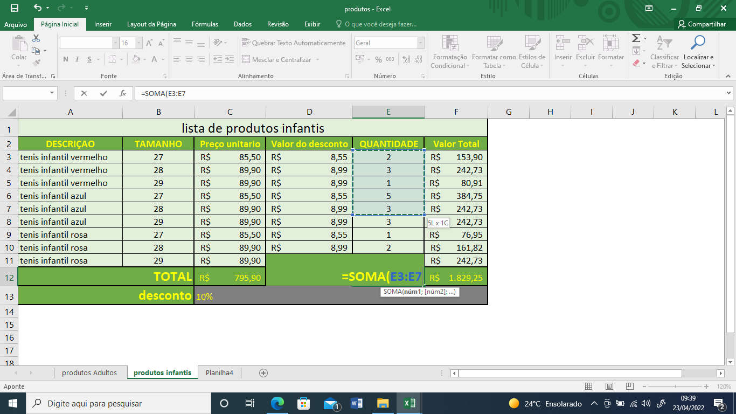Viewport: 736px width, 414px height.
Task: Click the increase font size icon
Action: click(x=150, y=43)
